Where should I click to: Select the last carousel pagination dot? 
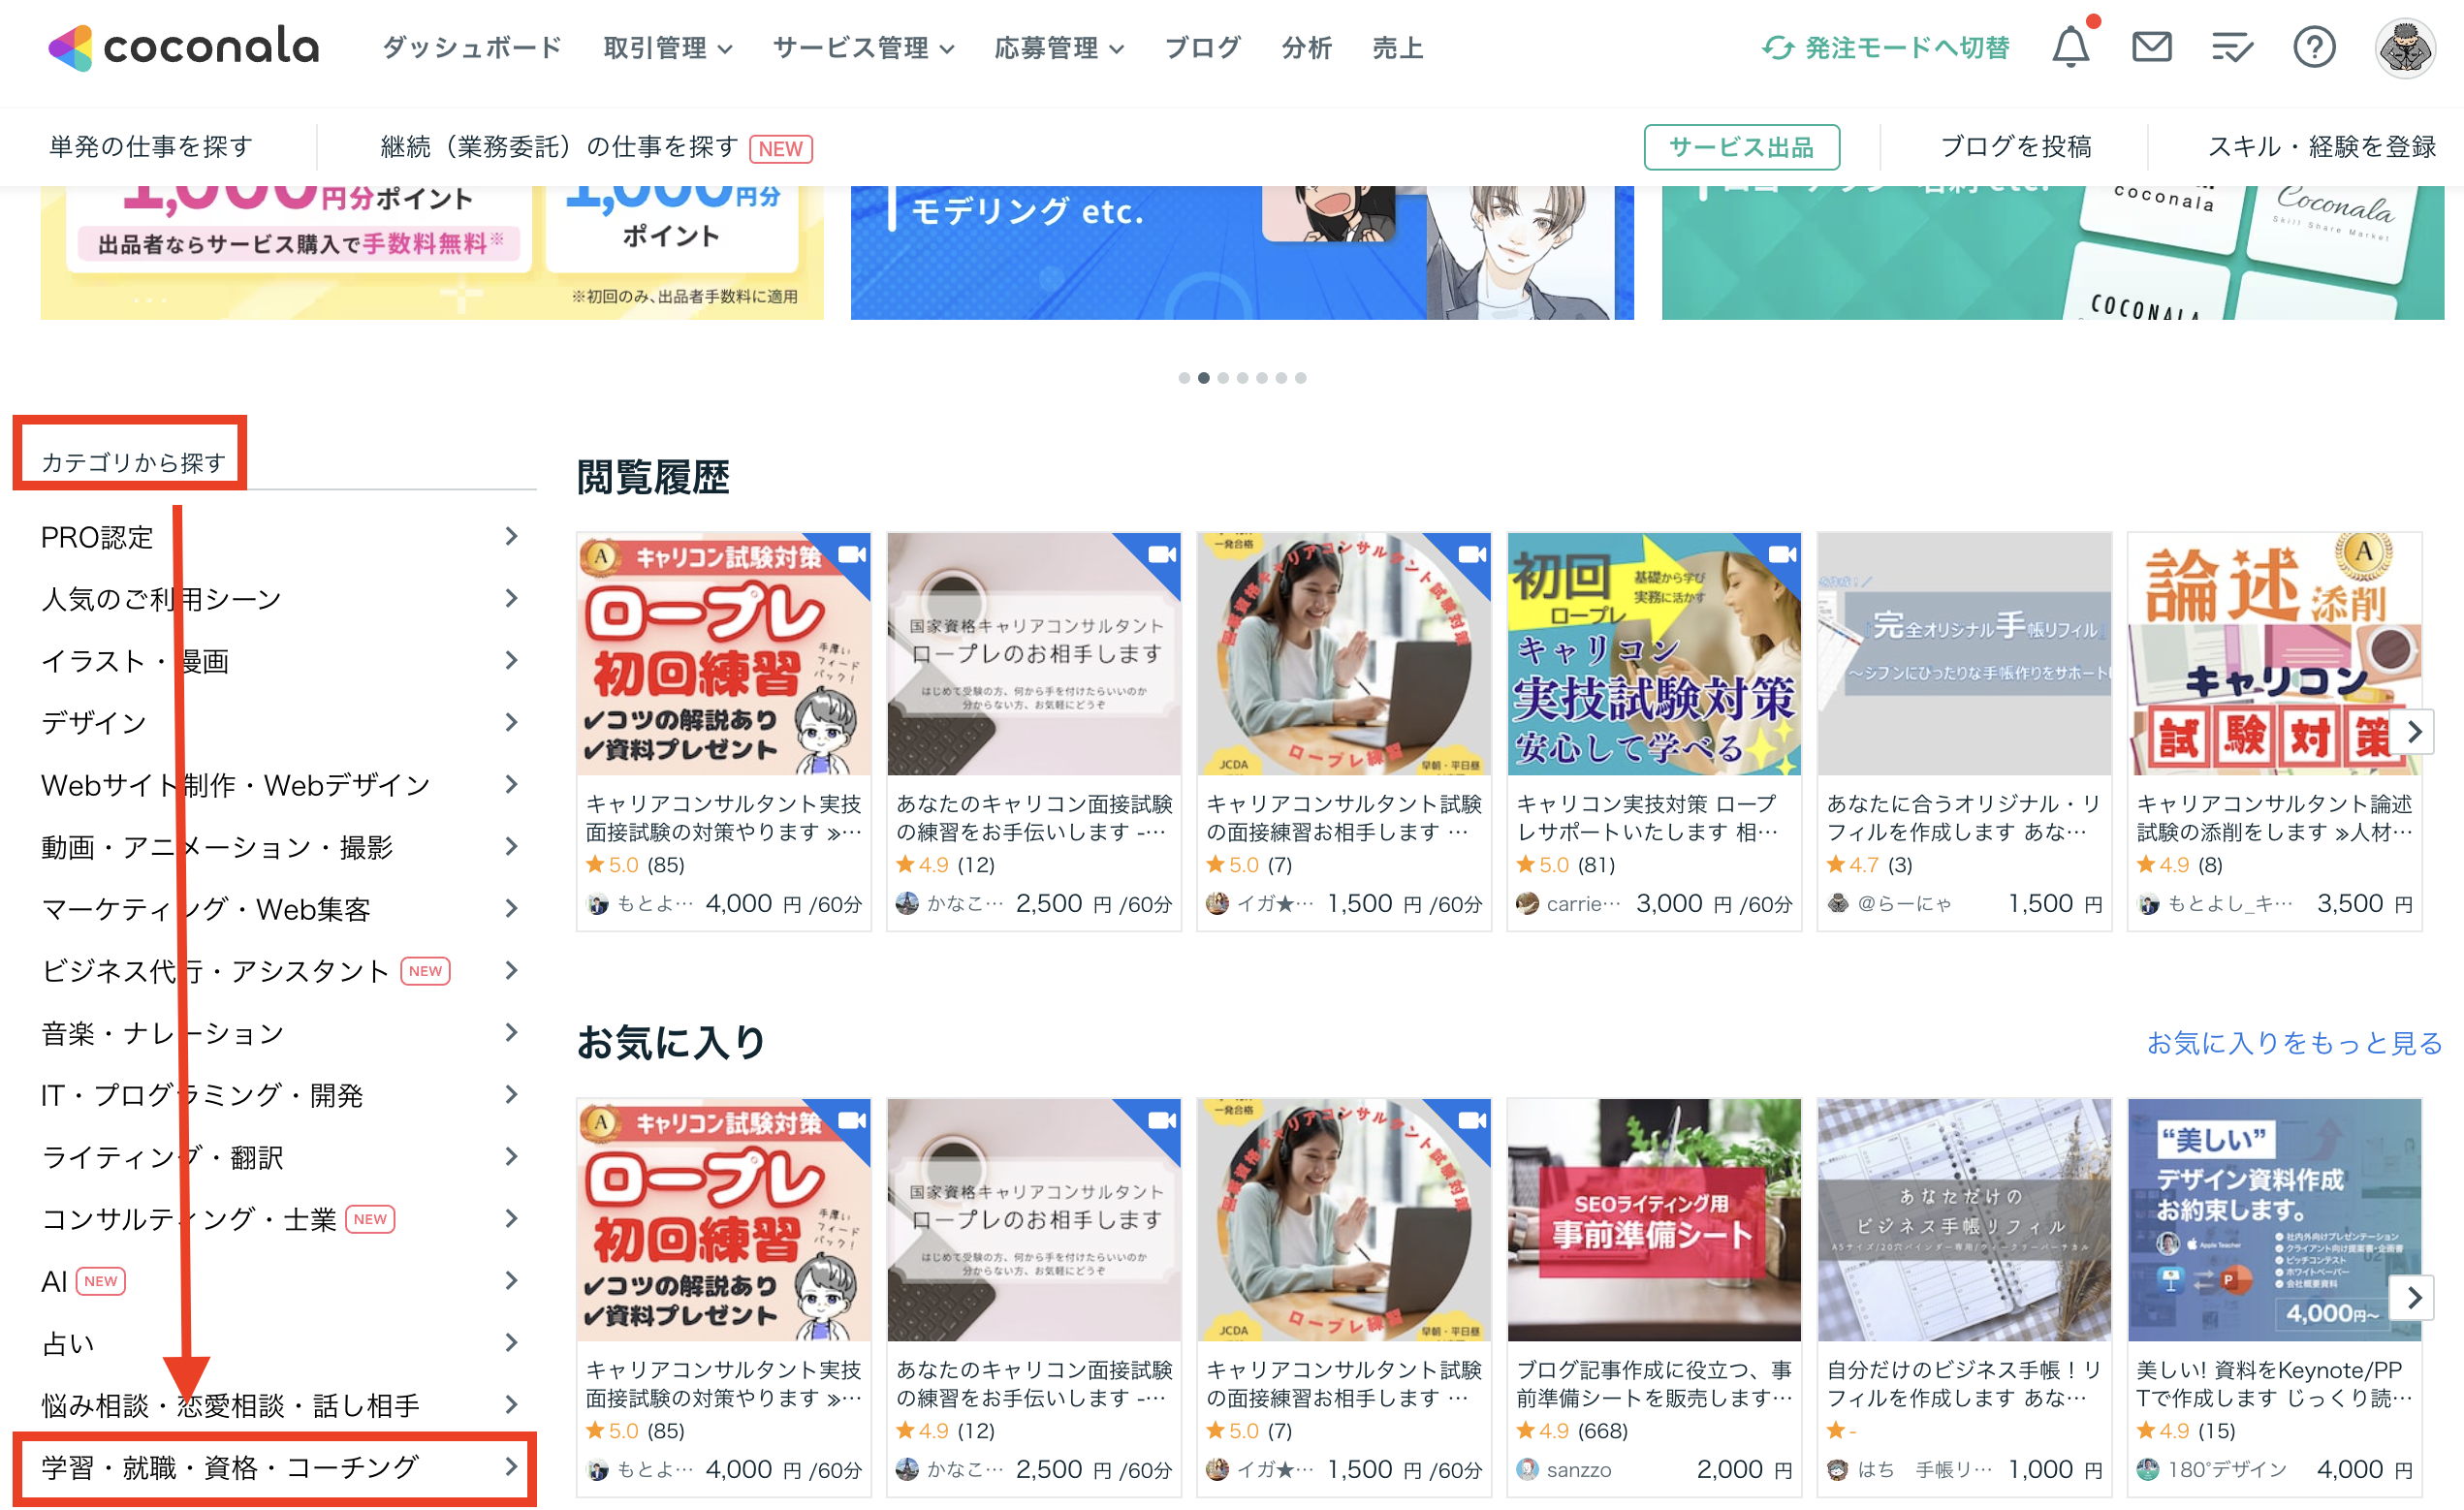click(x=1301, y=378)
